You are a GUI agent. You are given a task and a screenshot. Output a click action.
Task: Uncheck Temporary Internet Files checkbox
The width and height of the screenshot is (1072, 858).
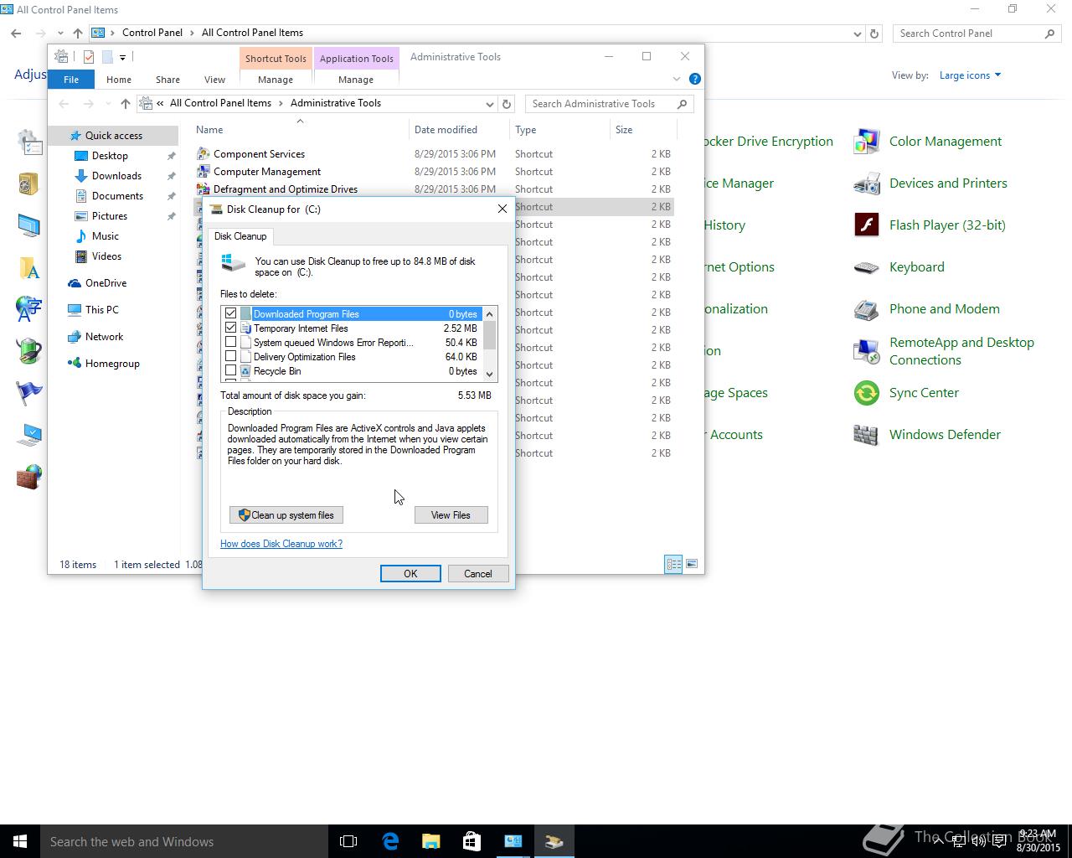[231, 328]
